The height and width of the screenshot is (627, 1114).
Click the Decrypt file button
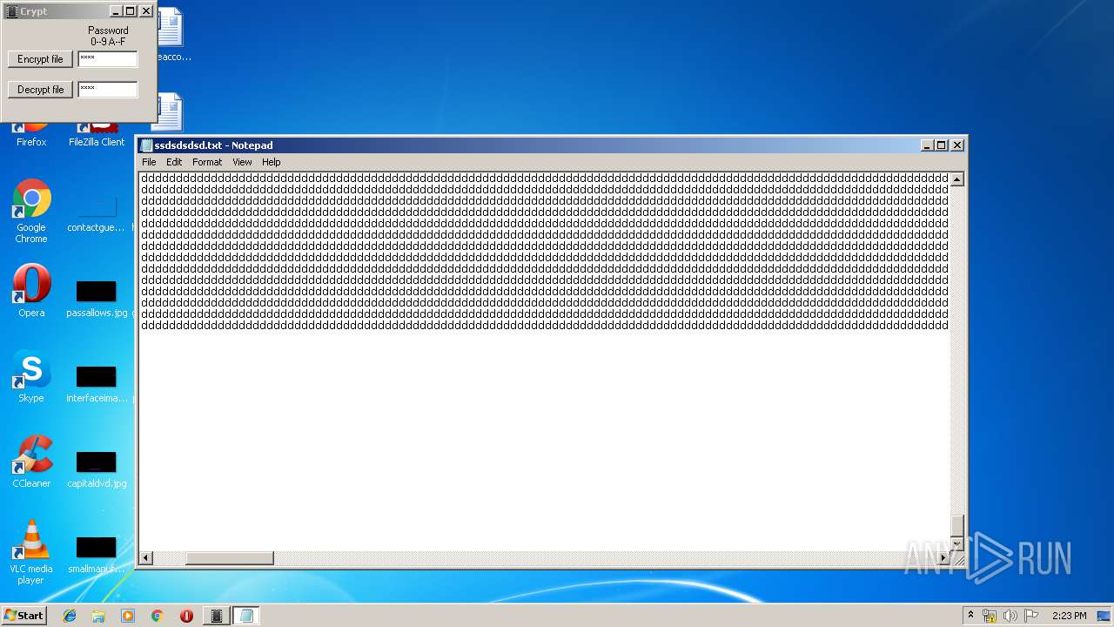pyautogui.click(x=40, y=90)
